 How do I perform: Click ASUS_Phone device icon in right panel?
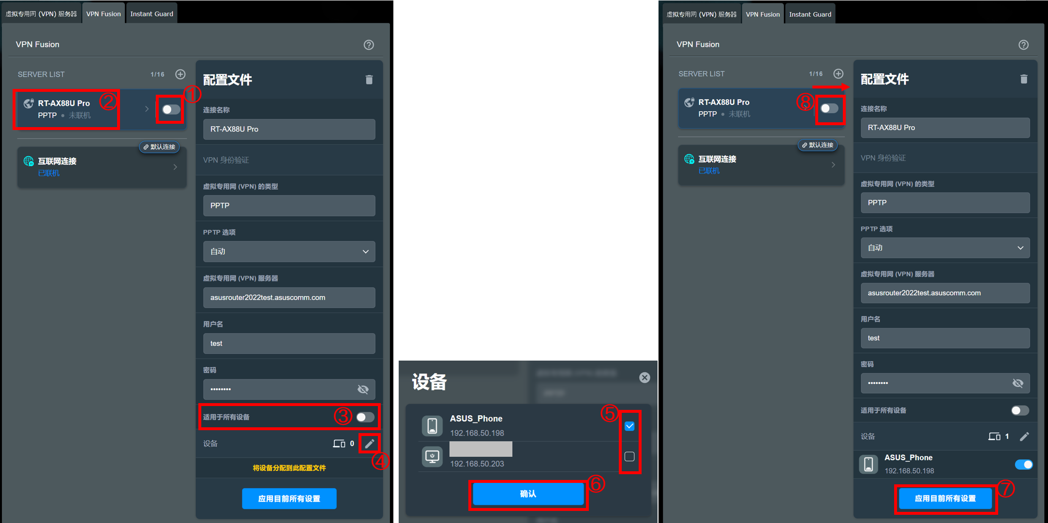click(x=868, y=464)
